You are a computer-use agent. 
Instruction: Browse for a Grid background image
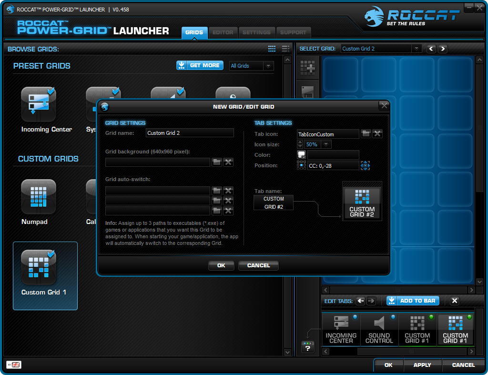217,162
